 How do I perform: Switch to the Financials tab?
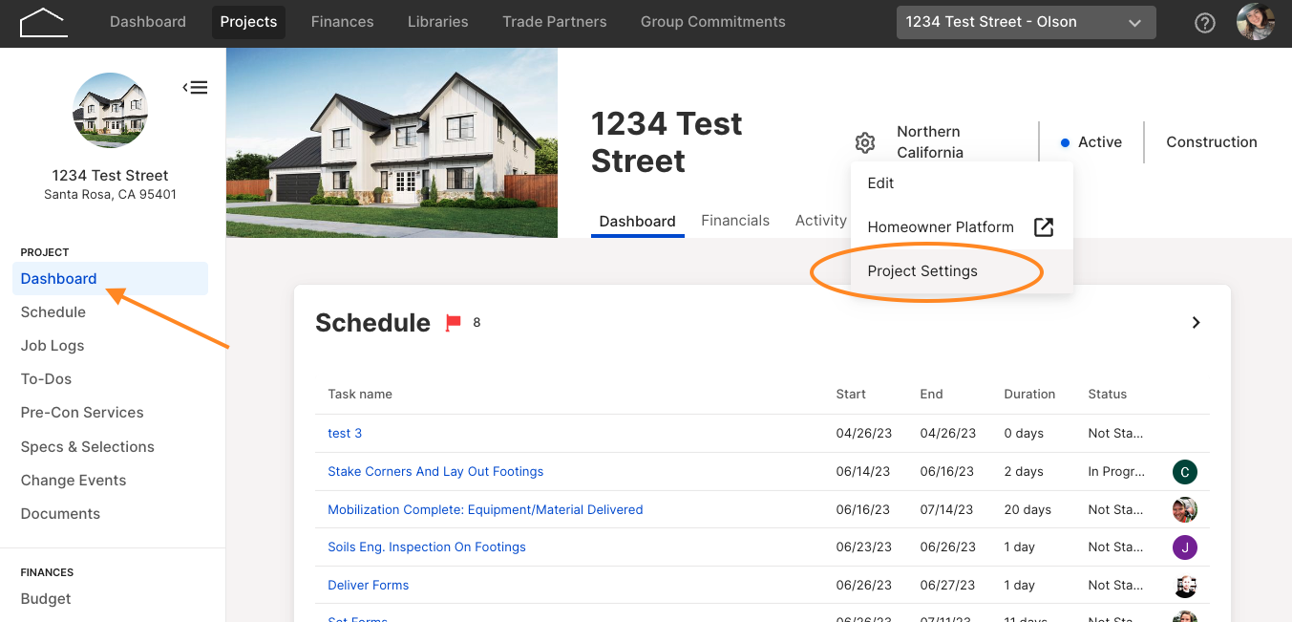pos(735,221)
